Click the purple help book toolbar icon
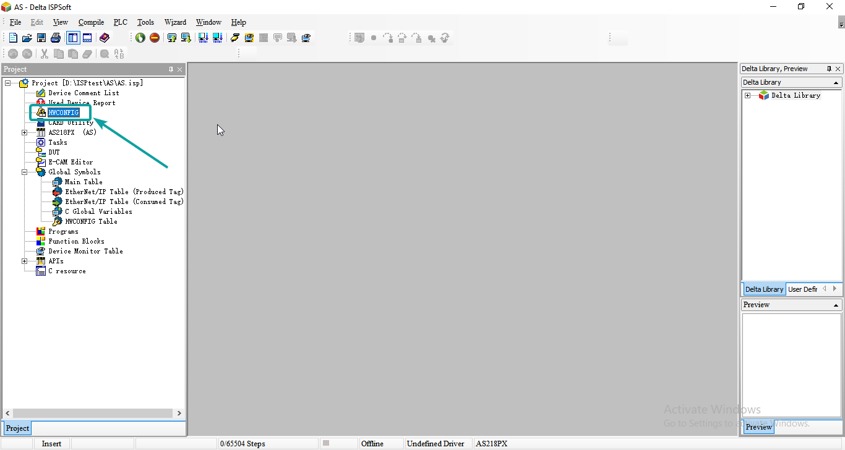 pyautogui.click(x=104, y=38)
